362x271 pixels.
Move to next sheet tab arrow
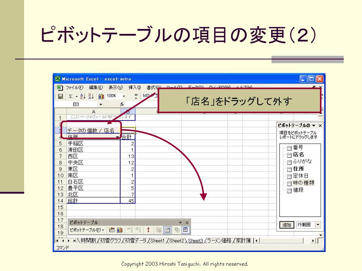tap(69, 241)
